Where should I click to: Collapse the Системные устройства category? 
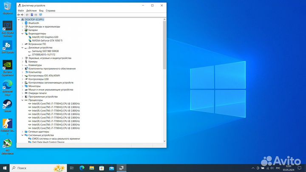[x=22, y=135]
